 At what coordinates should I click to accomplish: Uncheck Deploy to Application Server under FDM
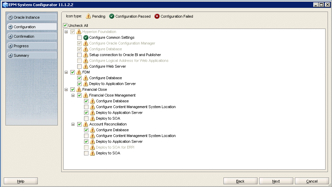pos(79,84)
